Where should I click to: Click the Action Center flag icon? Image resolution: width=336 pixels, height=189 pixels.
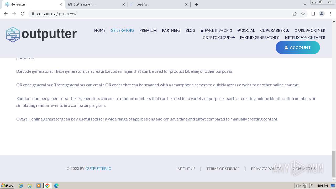[x=311, y=186]
